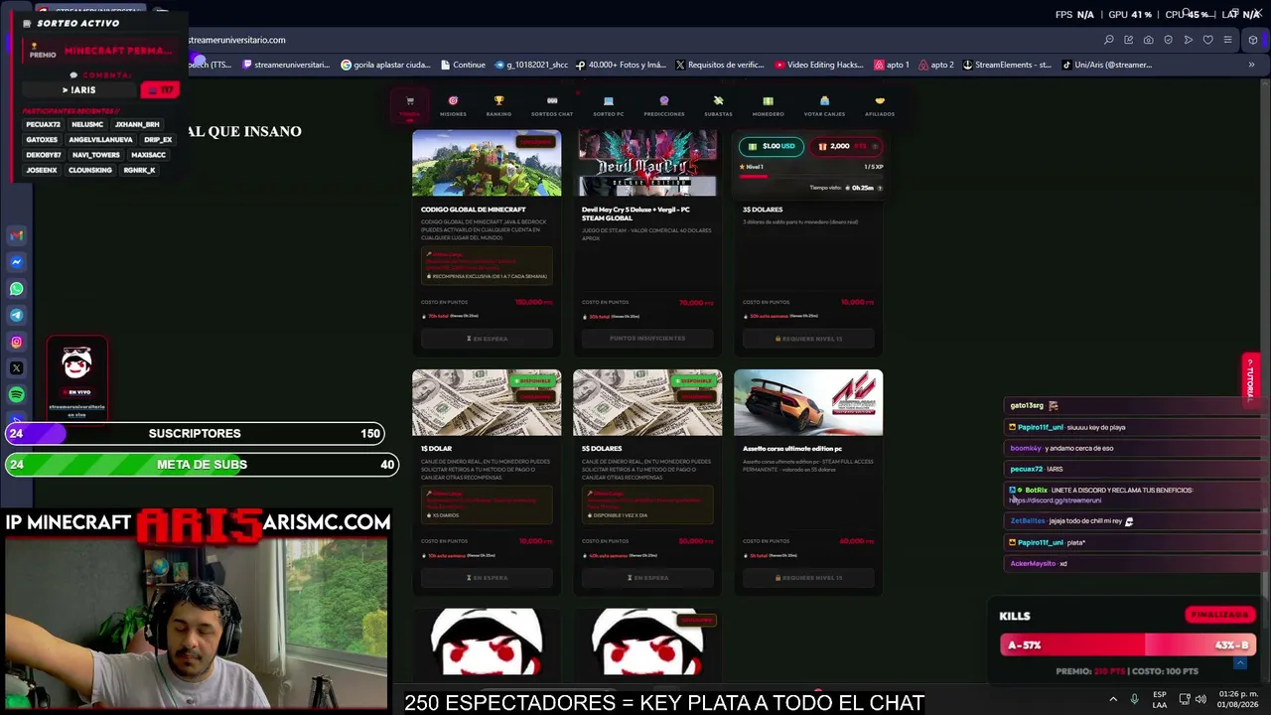Click the browser snapshot camera icon
This screenshot has height=715, width=1271.
(x=1148, y=40)
